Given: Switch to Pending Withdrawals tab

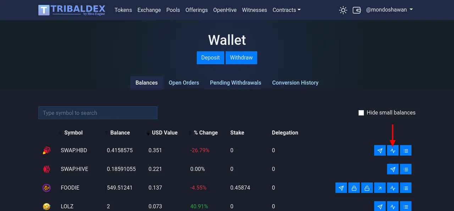Looking at the screenshot, I should pos(236,83).
